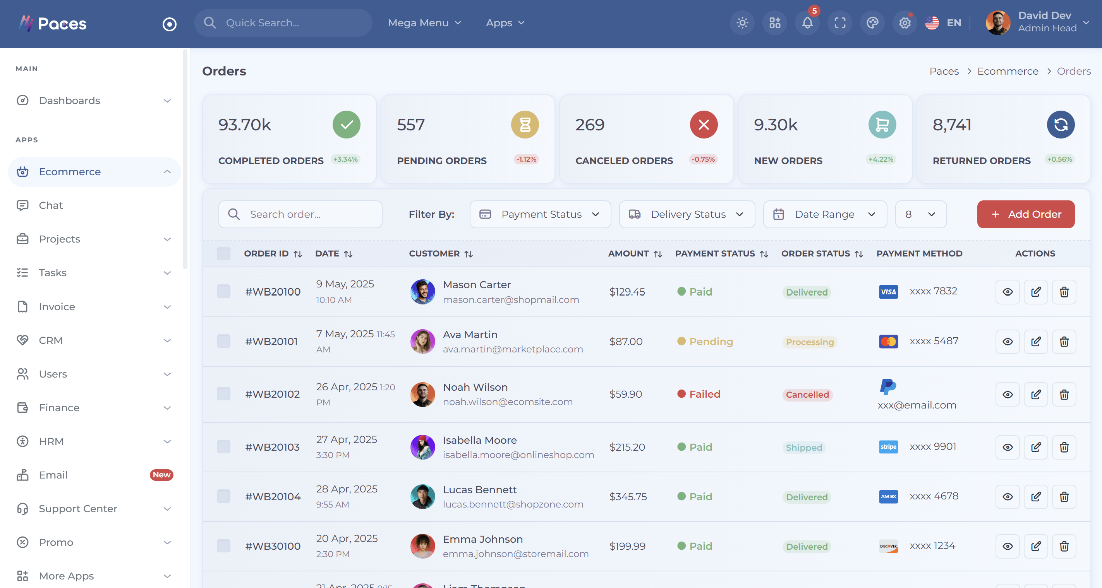Expand Projects in the sidebar
The height and width of the screenshot is (588, 1102).
point(94,239)
